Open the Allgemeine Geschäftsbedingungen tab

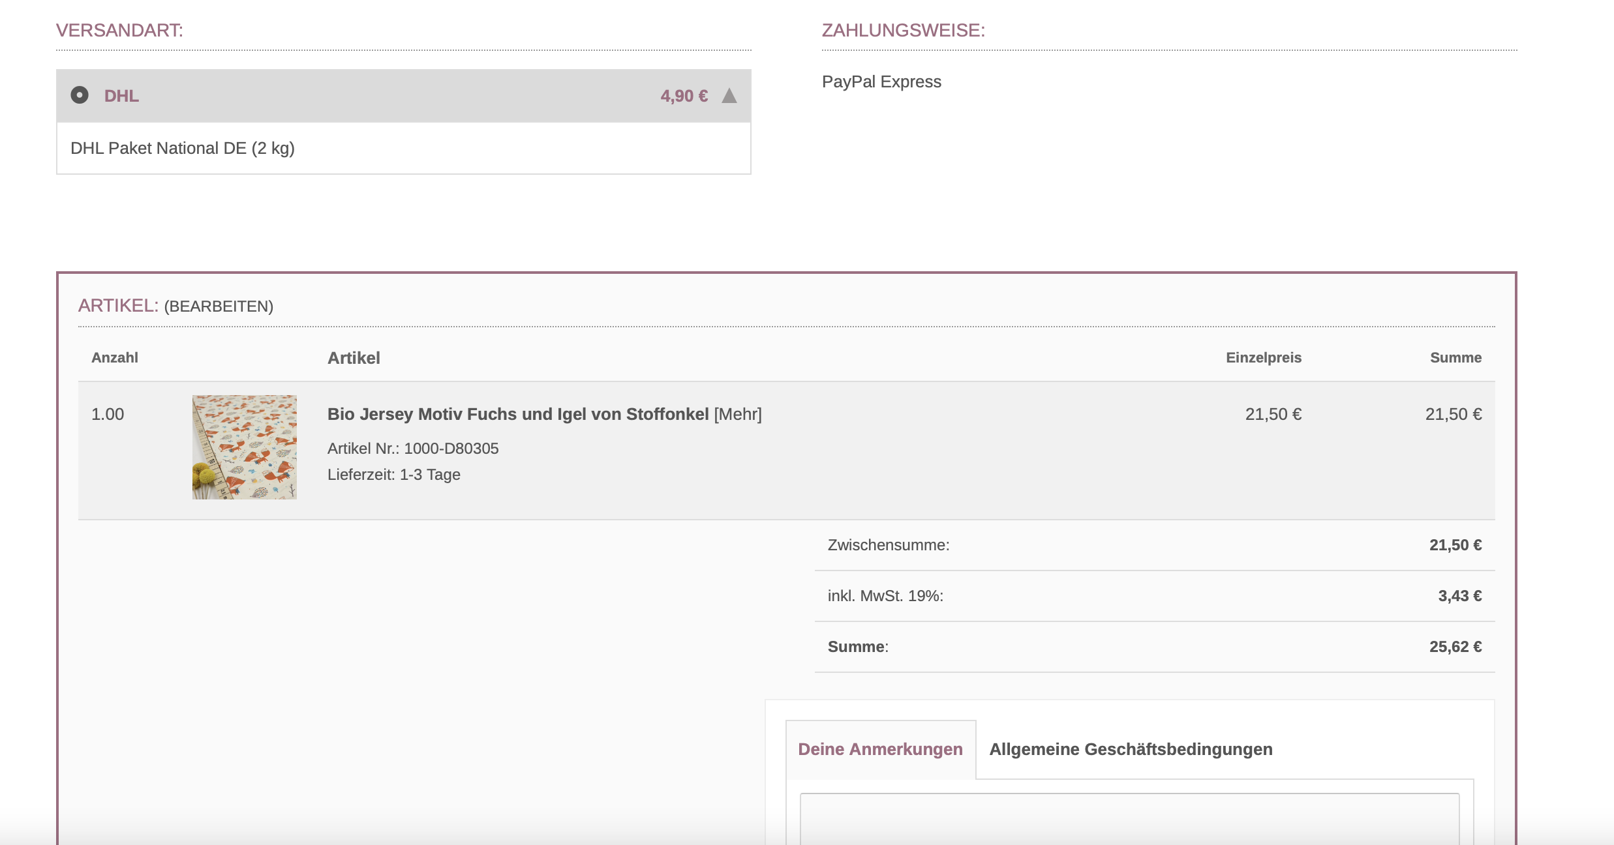coord(1131,749)
